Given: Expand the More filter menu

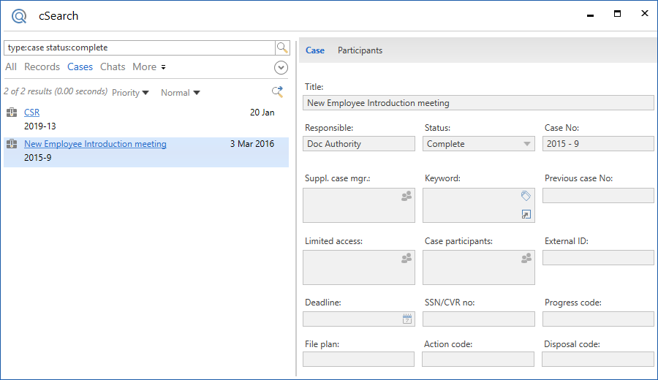Looking at the screenshot, I should pos(148,67).
